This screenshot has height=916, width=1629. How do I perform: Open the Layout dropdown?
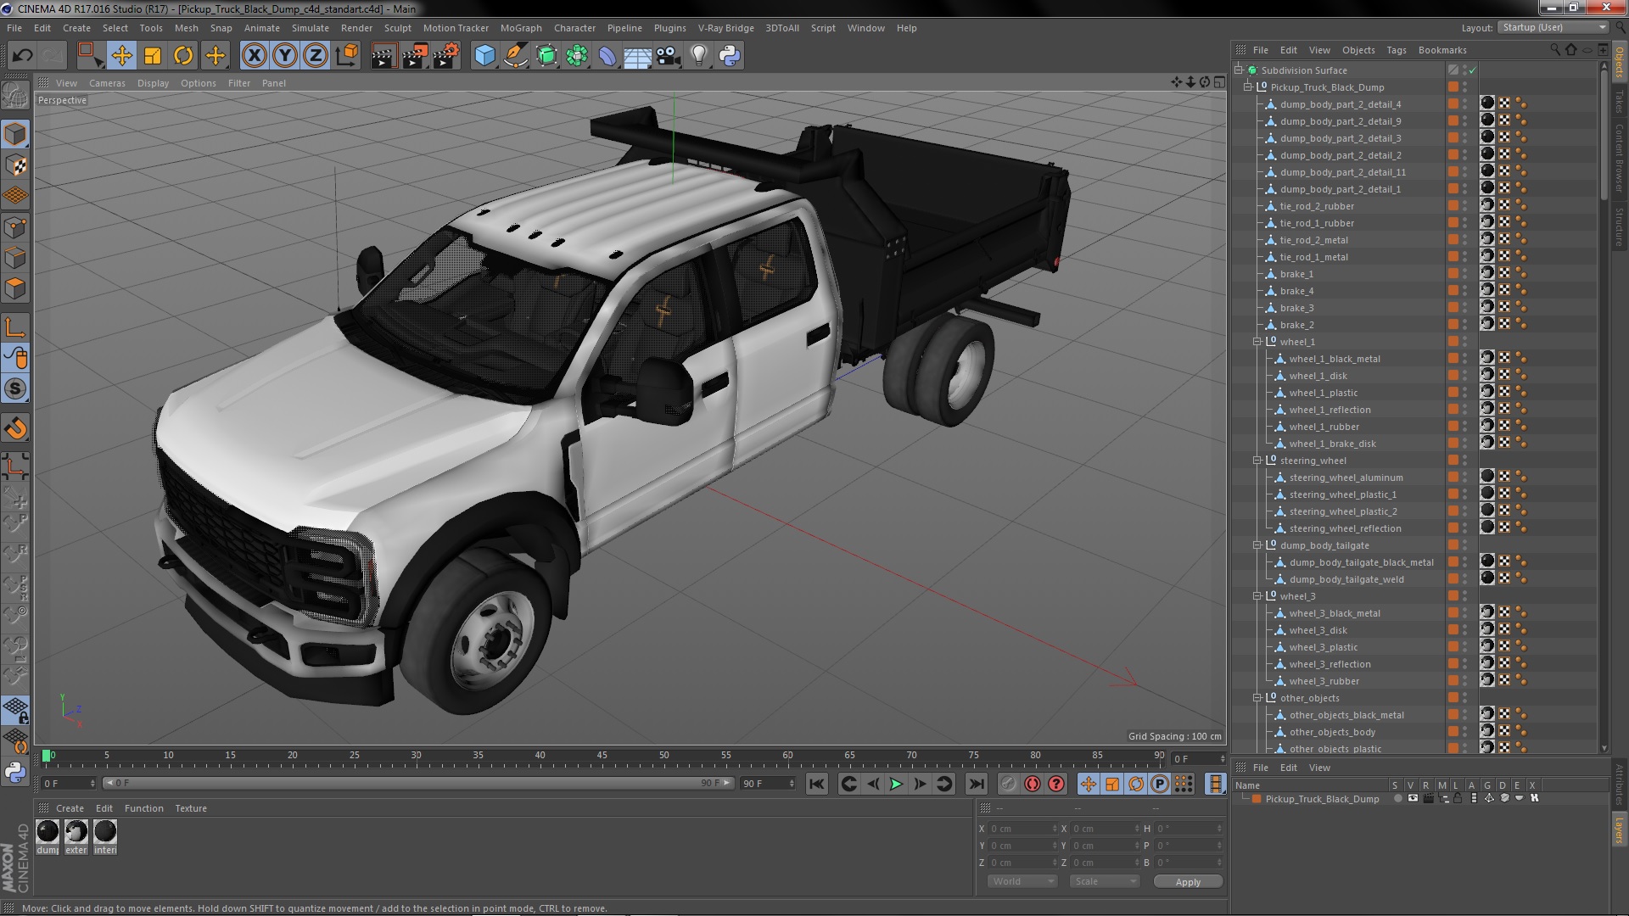click(1553, 28)
